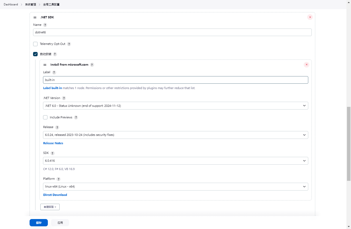Open 系统管理 in the breadcrumb
The width and height of the screenshot is (351, 229).
[30, 5]
